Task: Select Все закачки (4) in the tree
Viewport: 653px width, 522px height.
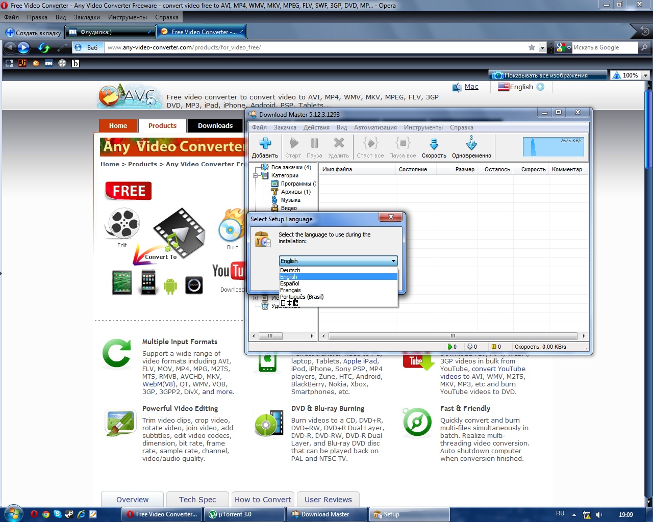Action: (x=291, y=167)
